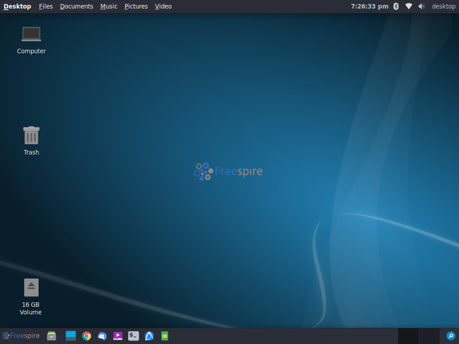Image resolution: width=459 pixels, height=344 pixels.
Task: Click the clock showing 7:26:33 pm
Action: tap(369, 6)
